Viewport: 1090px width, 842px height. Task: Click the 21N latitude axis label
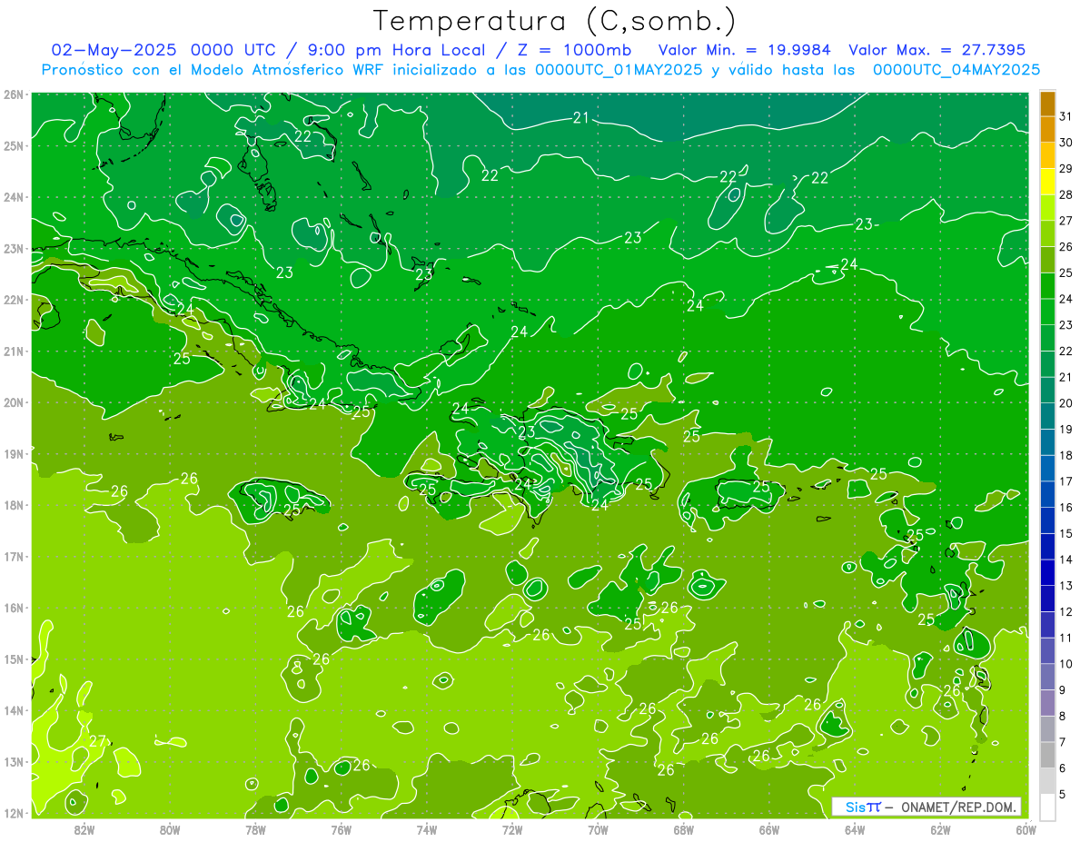pyautogui.click(x=13, y=351)
